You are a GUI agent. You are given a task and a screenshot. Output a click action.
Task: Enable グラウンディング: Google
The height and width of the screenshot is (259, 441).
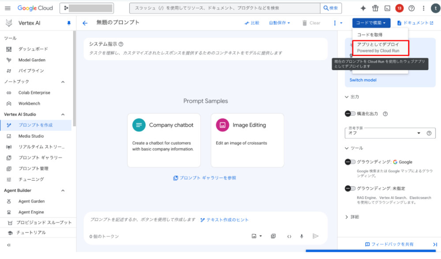tap(351, 162)
